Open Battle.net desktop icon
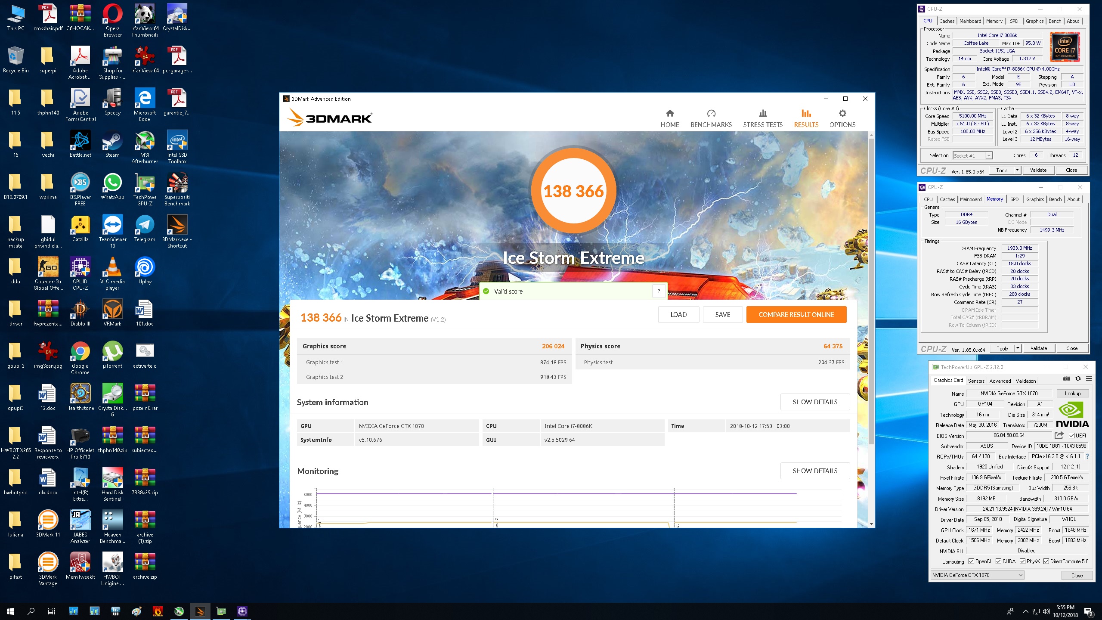This screenshot has width=1102, height=620. [80, 145]
